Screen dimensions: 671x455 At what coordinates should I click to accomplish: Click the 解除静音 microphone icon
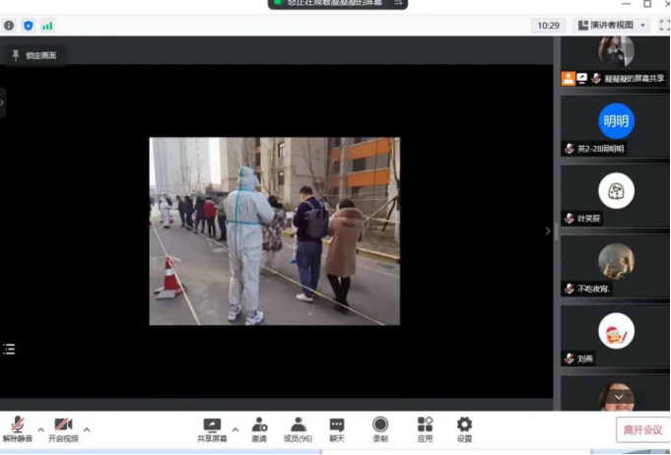pos(17,424)
